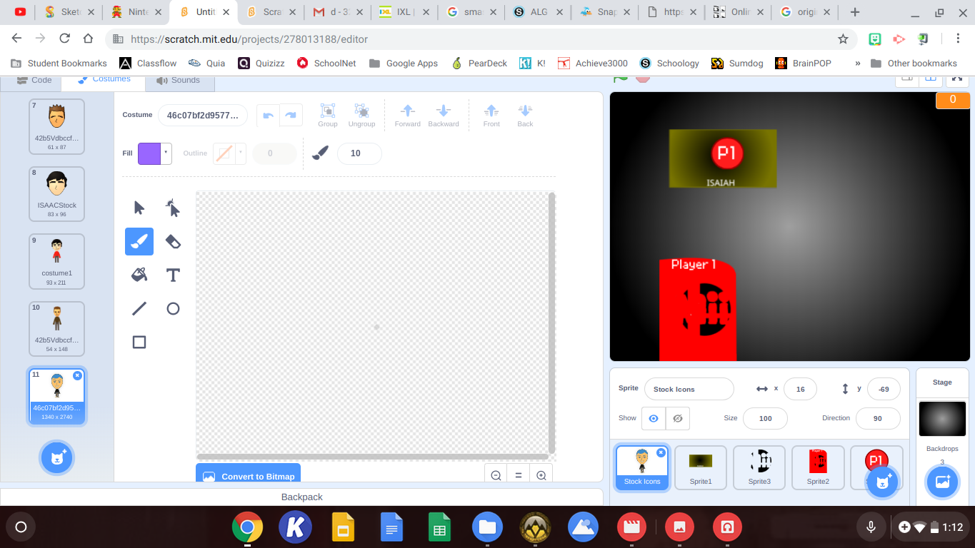The height and width of the screenshot is (548, 975).
Task: Select the Text tool
Action: [x=173, y=275]
